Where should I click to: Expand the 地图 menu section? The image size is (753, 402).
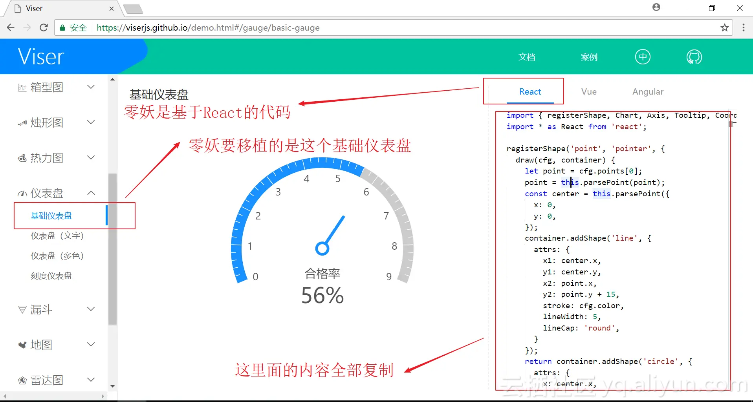(x=91, y=344)
